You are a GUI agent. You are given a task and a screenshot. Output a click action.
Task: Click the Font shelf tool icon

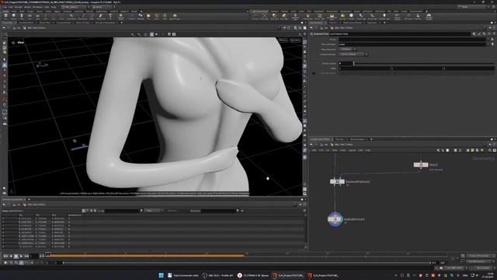tap(110, 16)
